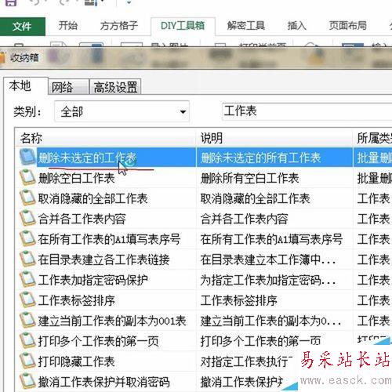The width and height of the screenshot is (392, 392).
Task: Click icon of 在目录表建立各工作表链接 row
Action: 27,259
